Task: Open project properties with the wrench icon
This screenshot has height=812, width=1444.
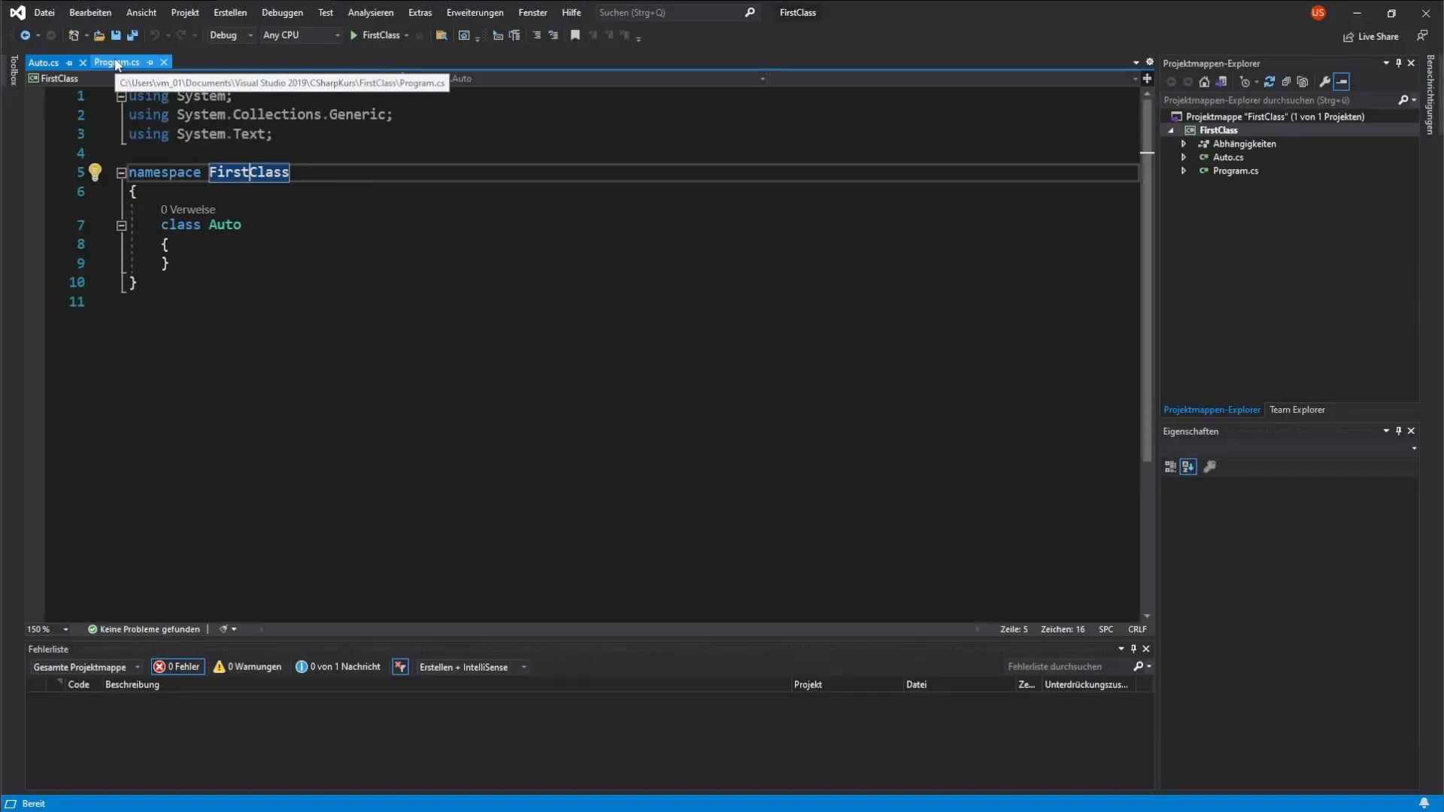Action: pos(1325,82)
